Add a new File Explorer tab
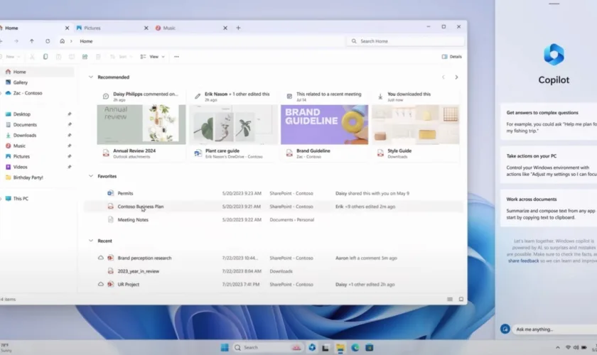Screen dimensions: 597x355 pyautogui.click(x=238, y=28)
